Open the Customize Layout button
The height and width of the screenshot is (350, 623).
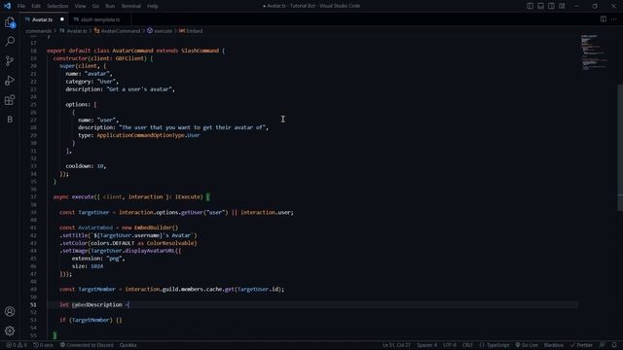pos(563,6)
